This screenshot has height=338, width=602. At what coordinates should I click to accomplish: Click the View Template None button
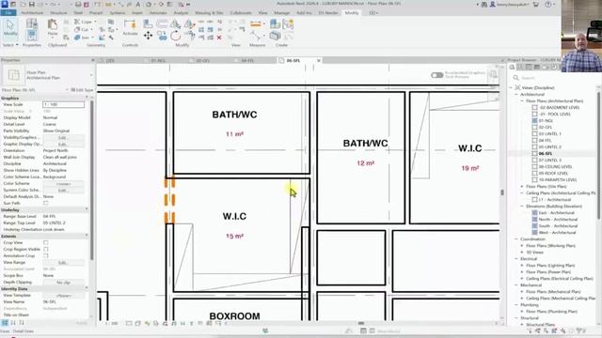(x=63, y=296)
